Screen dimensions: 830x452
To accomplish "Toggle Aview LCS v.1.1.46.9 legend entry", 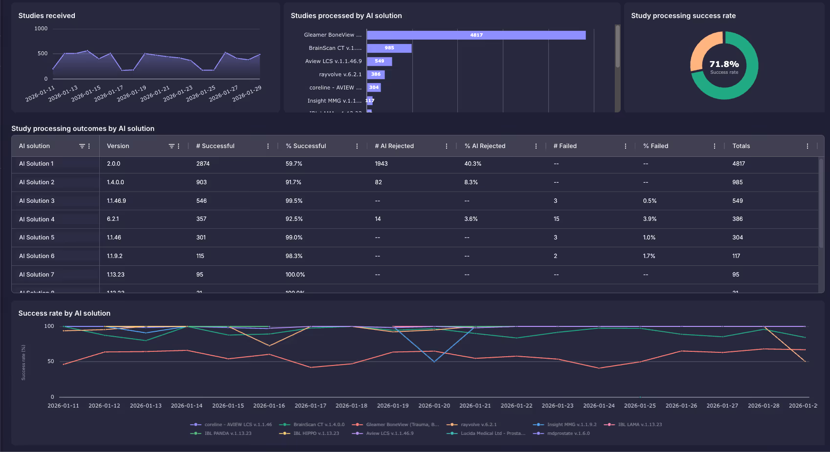I will (382, 433).
